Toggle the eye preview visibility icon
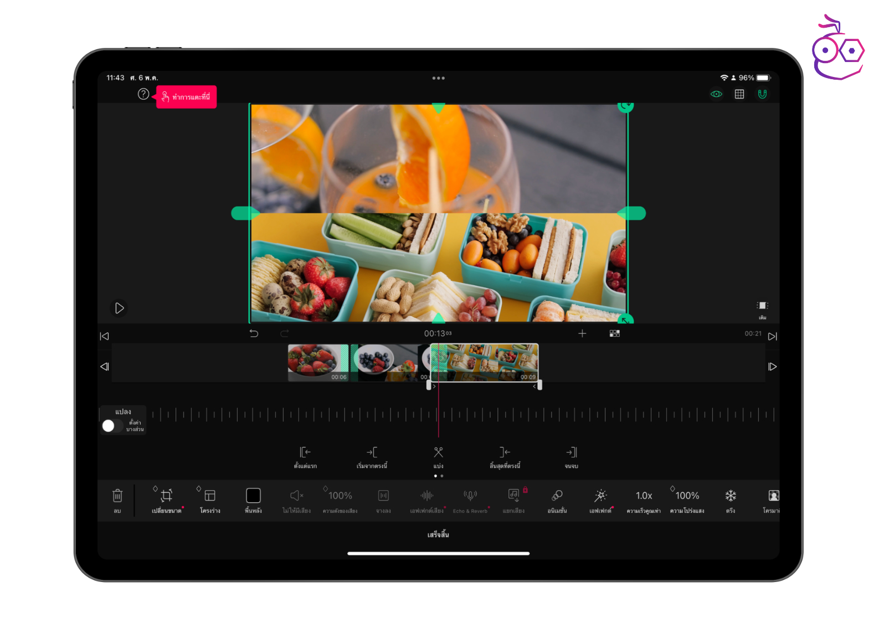Viewport: 879px width, 623px height. coord(716,94)
